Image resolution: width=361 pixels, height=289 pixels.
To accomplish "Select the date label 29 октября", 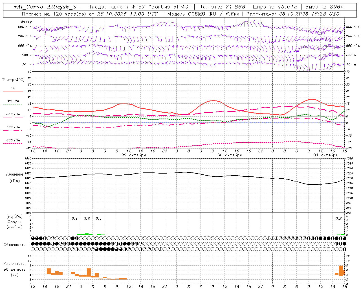I will click(134, 155).
